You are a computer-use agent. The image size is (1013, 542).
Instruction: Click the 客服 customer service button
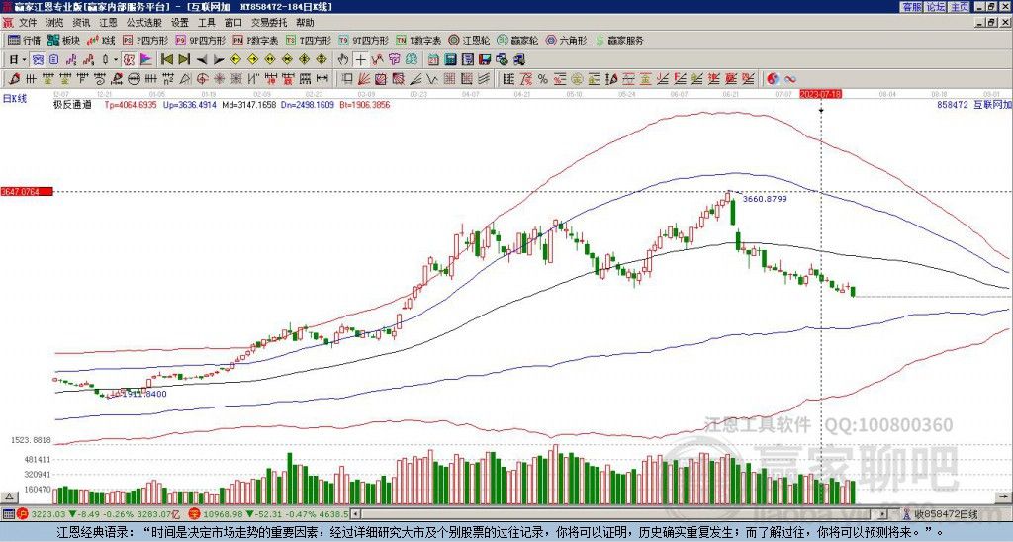click(911, 7)
